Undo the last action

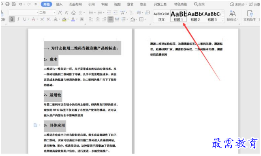click(21, 4)
